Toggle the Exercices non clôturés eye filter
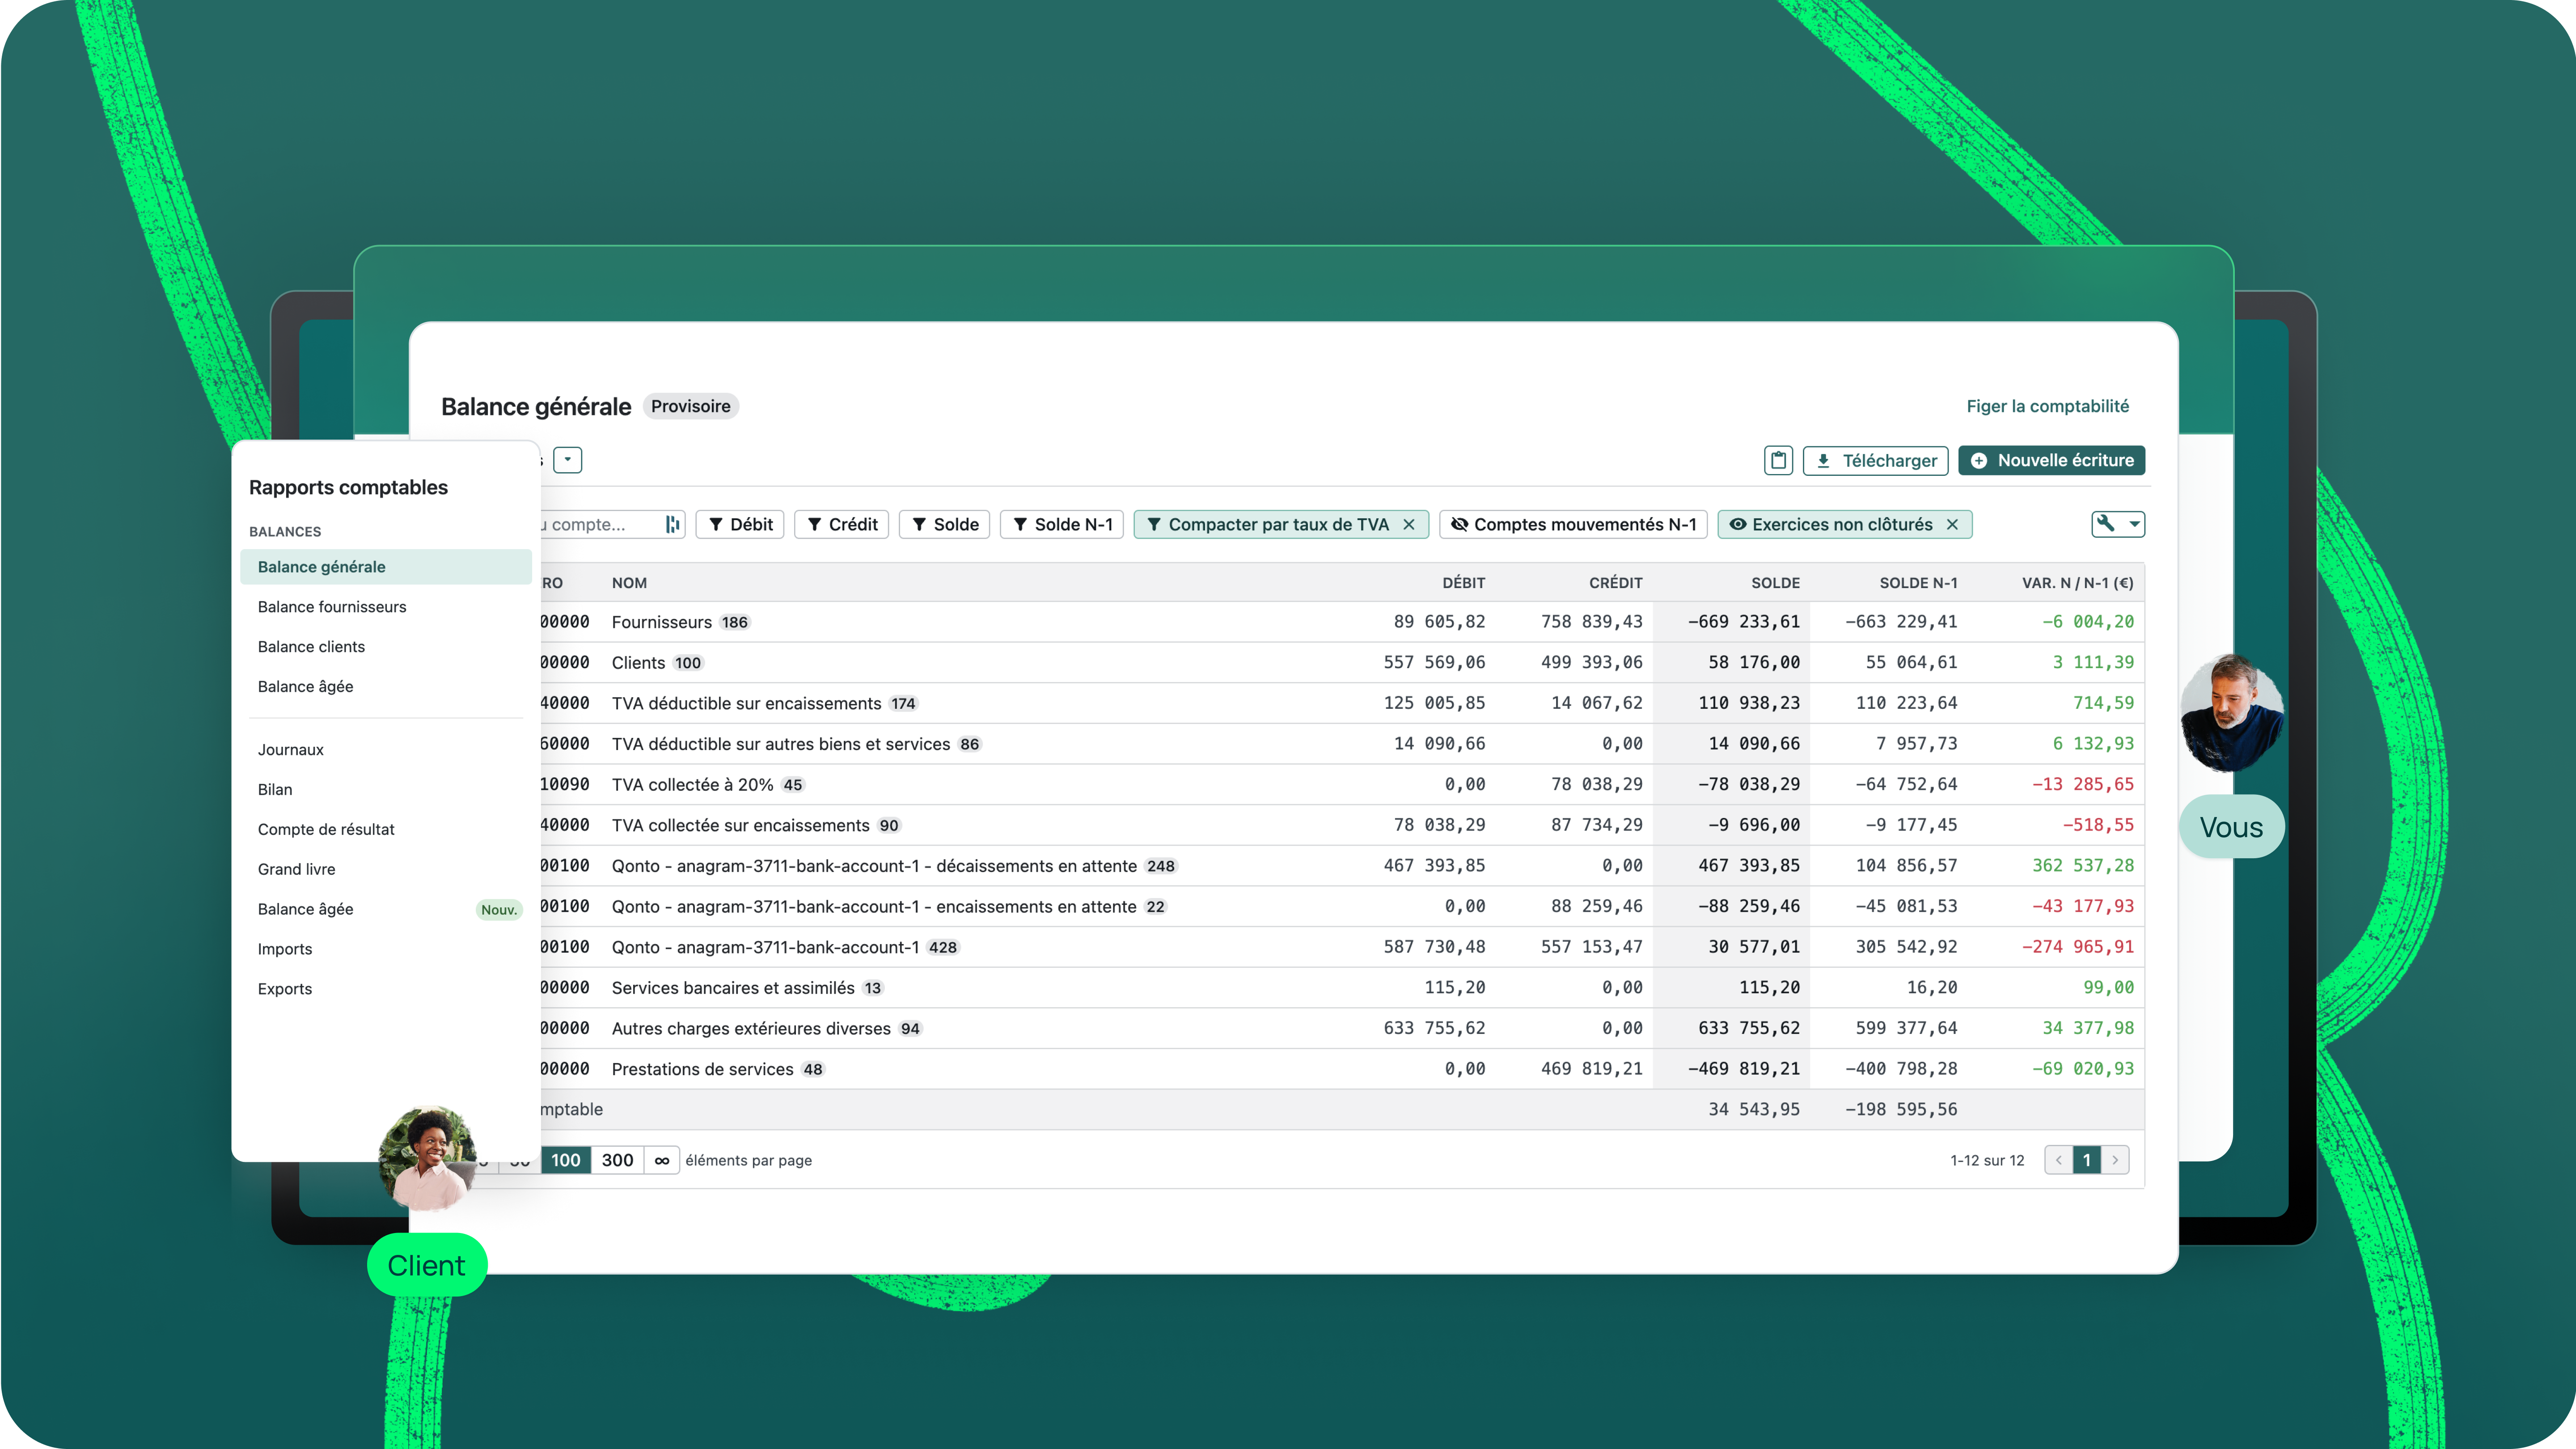The image size is (2576, 1449). click(1830, 524)
